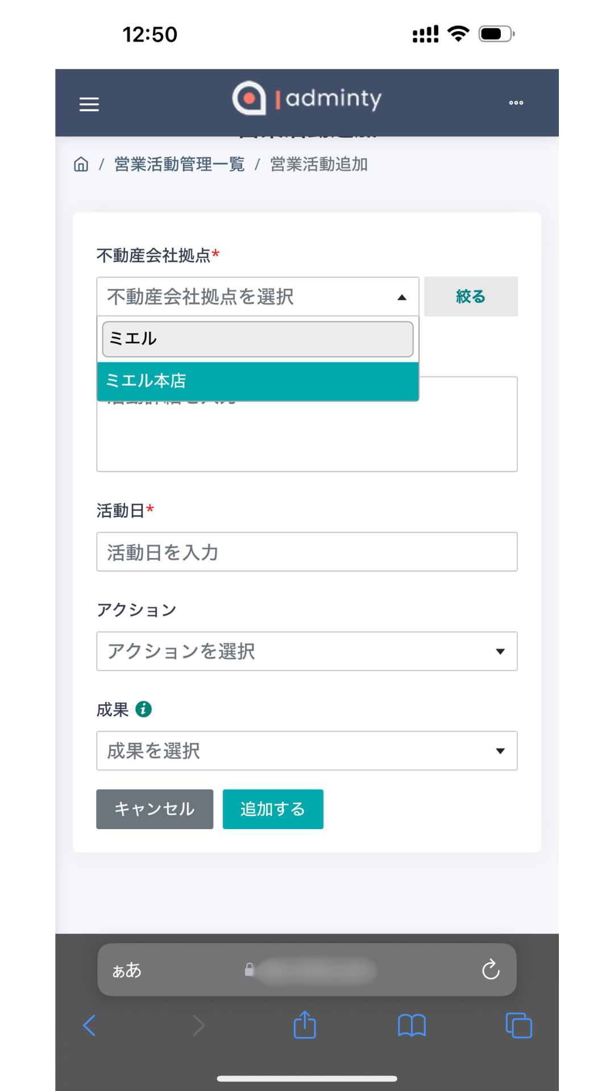614x1091 pixels.
Task: Go back with Safari back arrow
Action: pos(89,1026)
